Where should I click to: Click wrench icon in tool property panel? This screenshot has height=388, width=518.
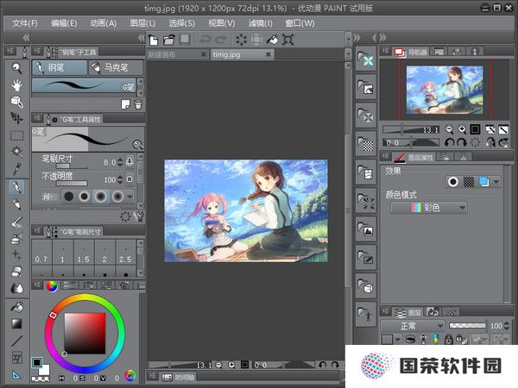[139, 216]
